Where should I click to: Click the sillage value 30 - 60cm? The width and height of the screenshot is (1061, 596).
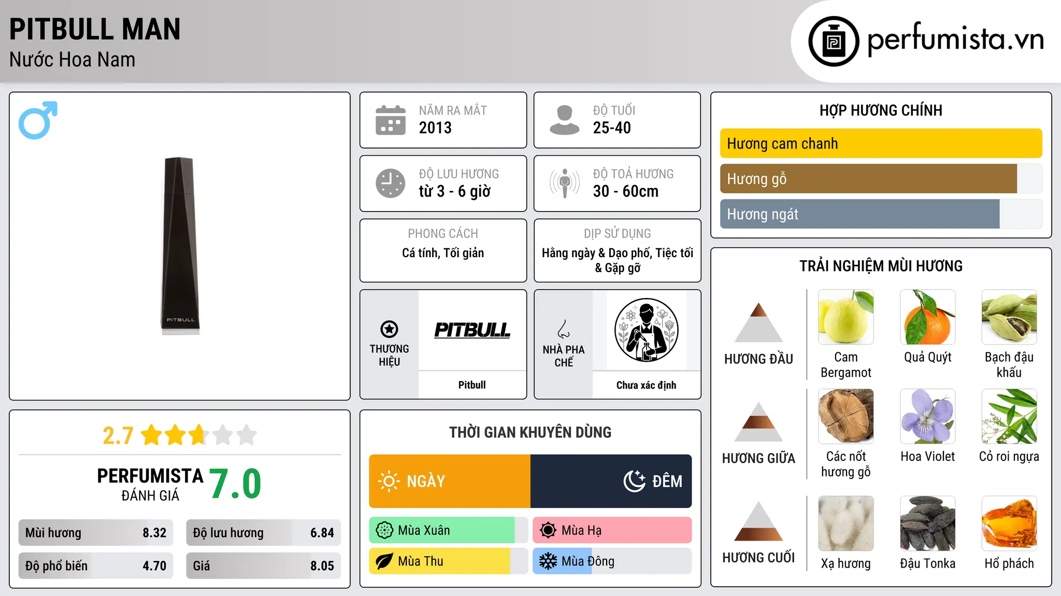point(626,191)
